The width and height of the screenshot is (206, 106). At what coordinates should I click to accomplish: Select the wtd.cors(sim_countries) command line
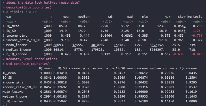[28, 64]
